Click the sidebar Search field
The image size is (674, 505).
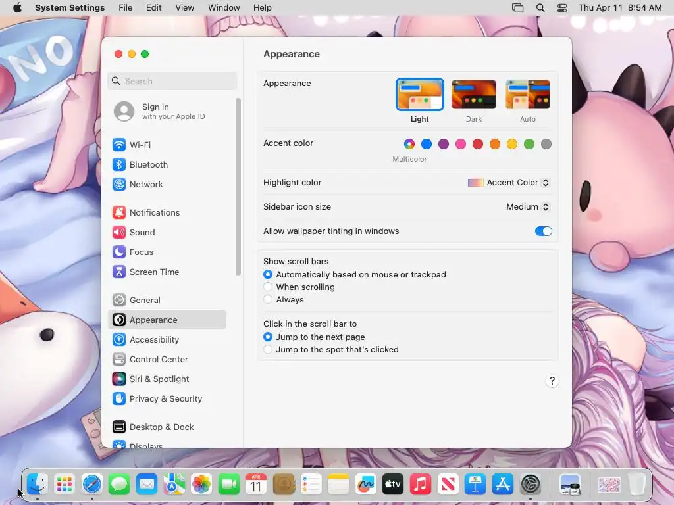(172, 81)
